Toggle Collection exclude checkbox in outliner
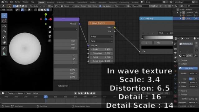 point(181,12)
